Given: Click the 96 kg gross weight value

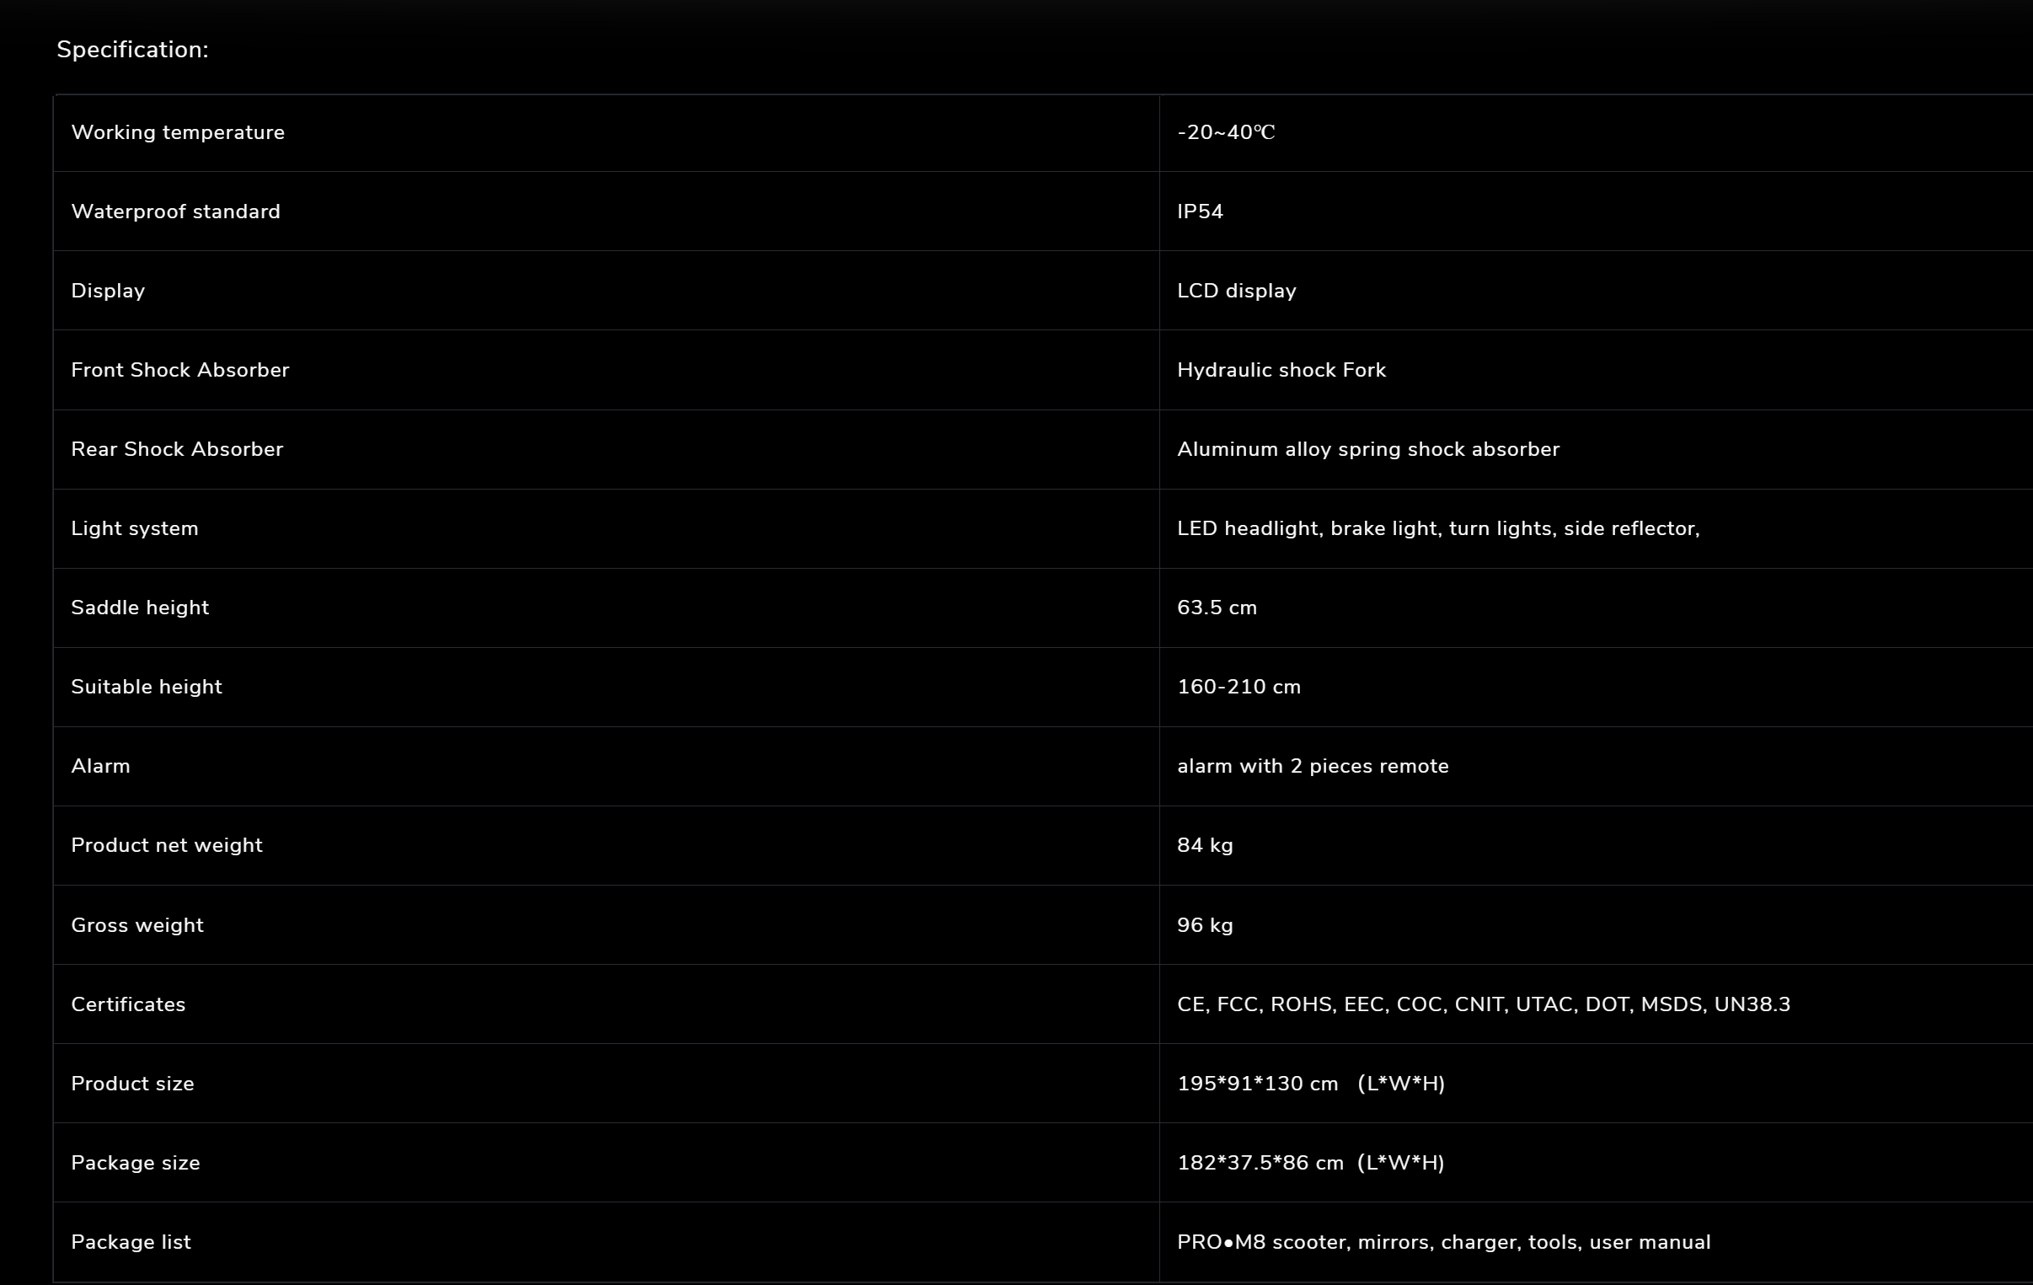Looking at the screenshot, I should [1205, 925].
